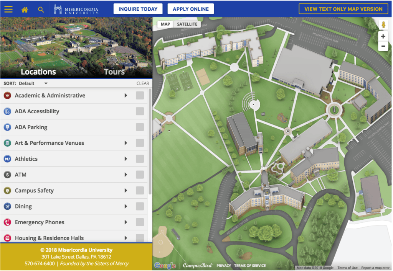Open the Google logo on map
The width and height of the screenshot is (393, 271).
coord(165,266)
